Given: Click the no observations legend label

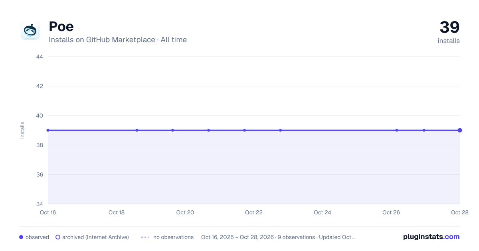Looking at the screenshot, I should click(x=173, y=237).
